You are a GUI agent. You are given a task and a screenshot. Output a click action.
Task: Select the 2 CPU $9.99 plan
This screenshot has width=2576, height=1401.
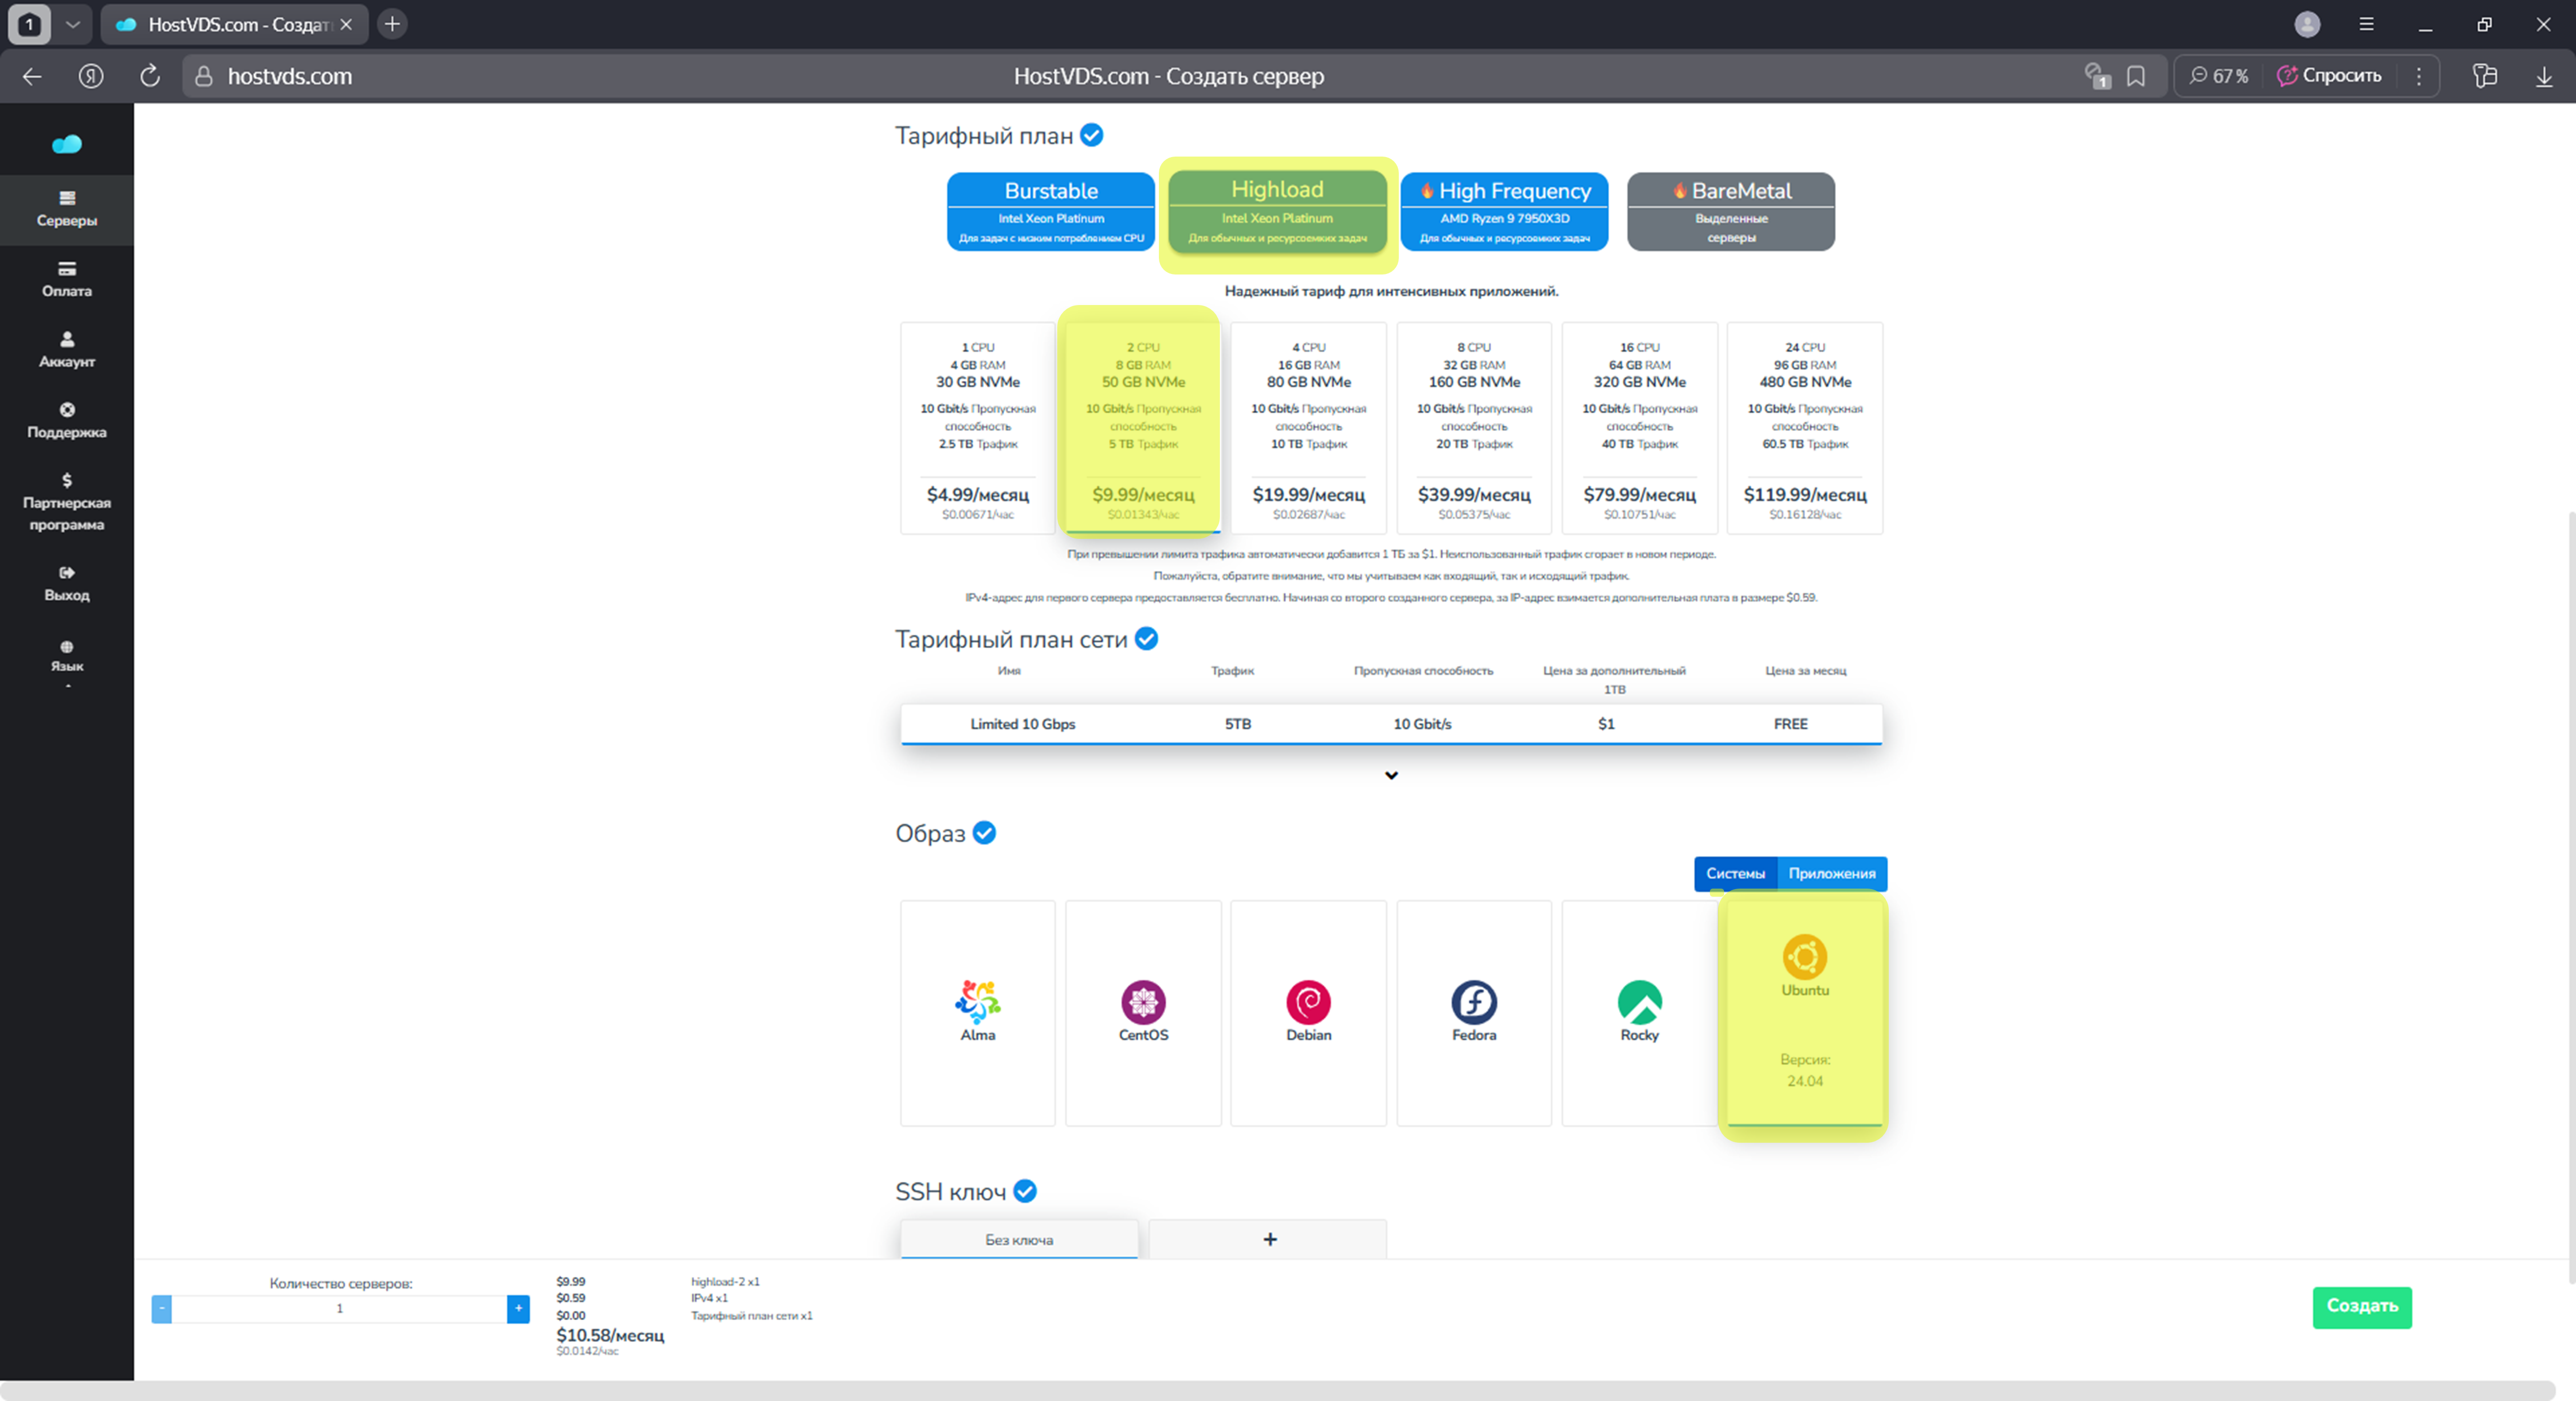(x=1143, y=428)
